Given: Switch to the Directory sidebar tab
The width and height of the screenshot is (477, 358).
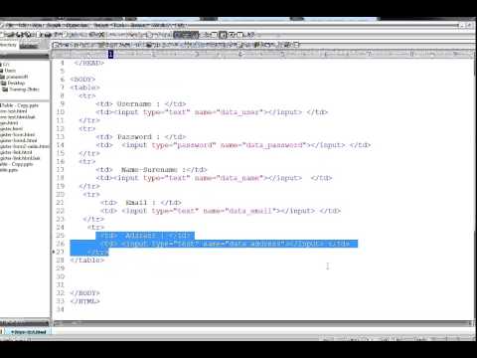Looking at the screenshot, I should [8, 45].
